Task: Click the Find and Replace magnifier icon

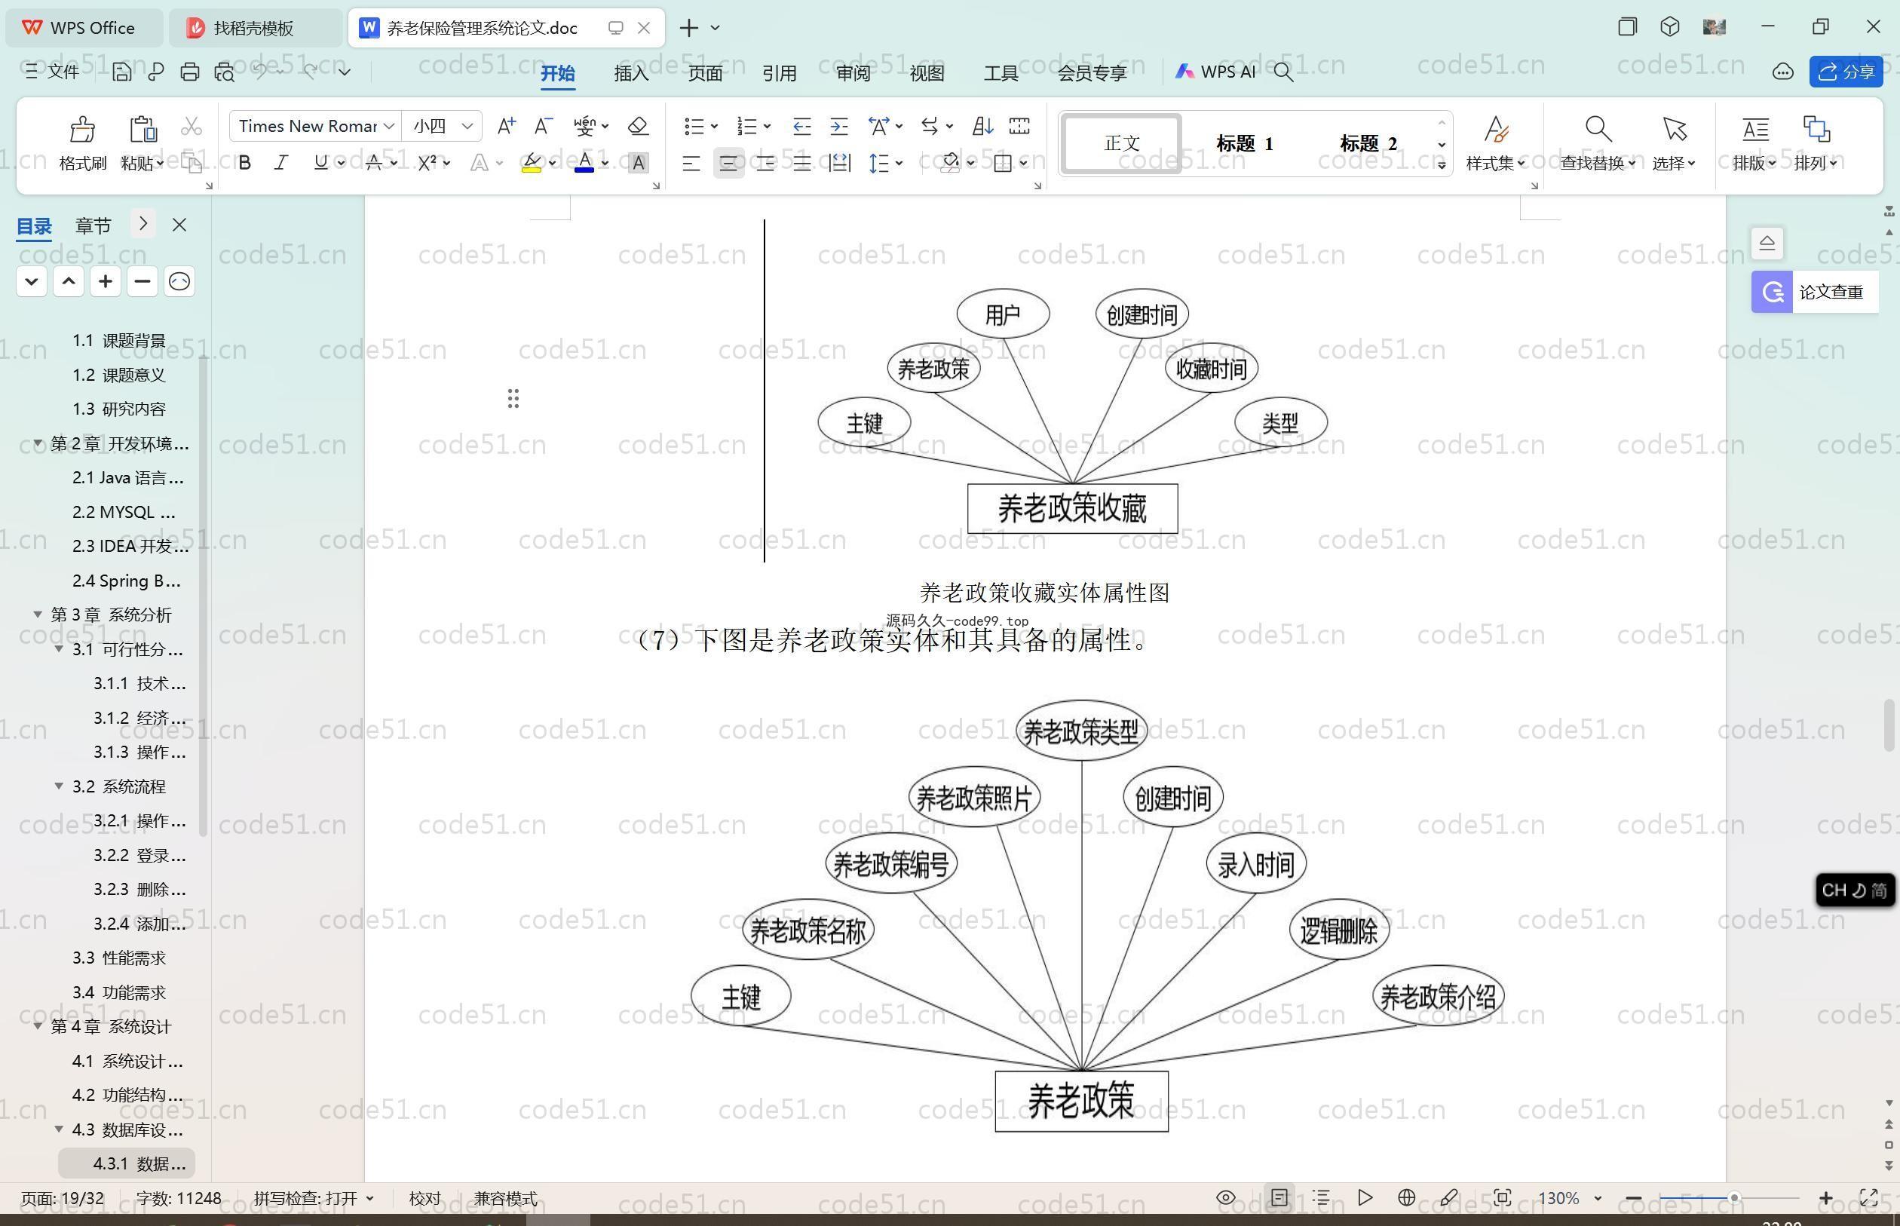Action: (1598, 128)
